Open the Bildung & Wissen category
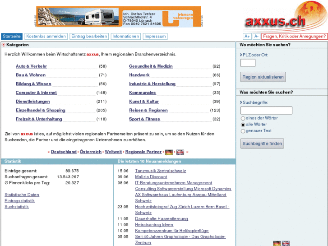The height and width of the screenshot is (246, 328). pyautogui.click(x=33, y=84)
